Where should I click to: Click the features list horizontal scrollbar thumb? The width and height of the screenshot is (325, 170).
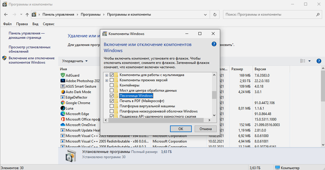[156, 120]
